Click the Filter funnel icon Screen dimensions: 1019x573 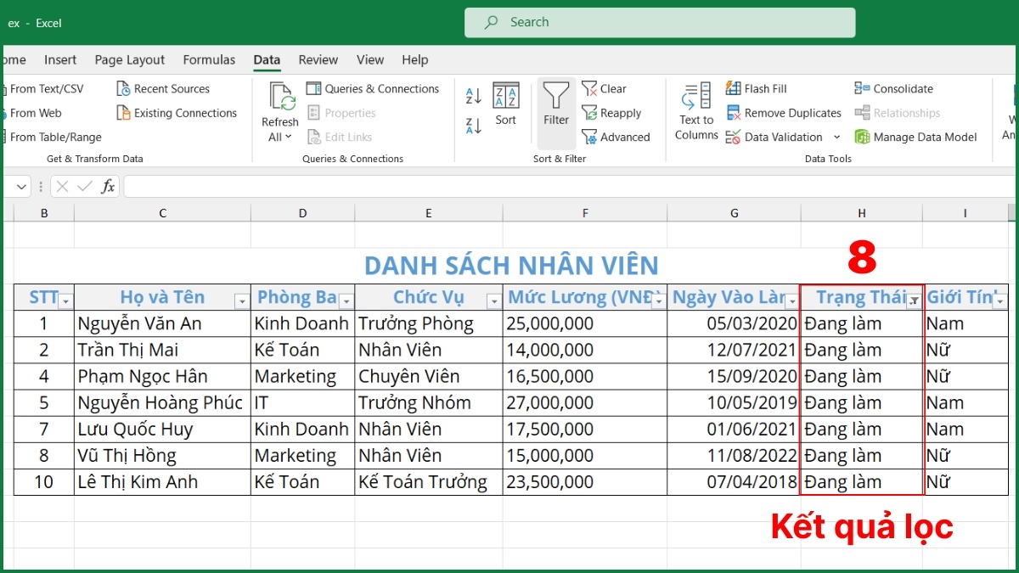point(556,97)
